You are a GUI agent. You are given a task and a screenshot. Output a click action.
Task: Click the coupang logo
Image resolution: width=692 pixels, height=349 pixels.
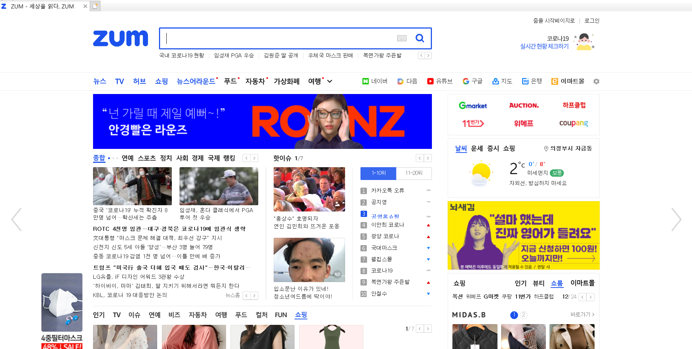click(574, 123)
